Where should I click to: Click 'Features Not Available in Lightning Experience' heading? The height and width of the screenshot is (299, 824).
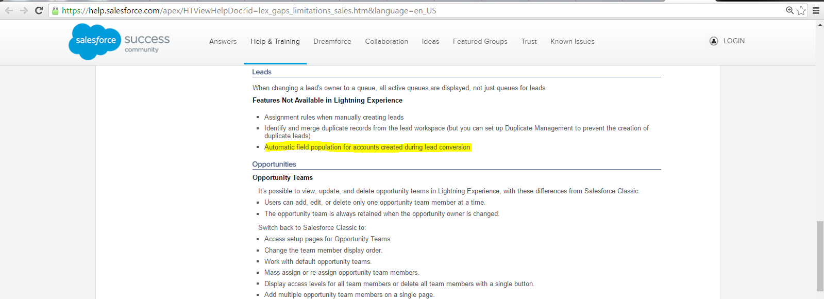327,100
